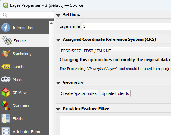171x135 pixels.
Task: Click the QGIS logo in title bar
Action: coord(5,5)
